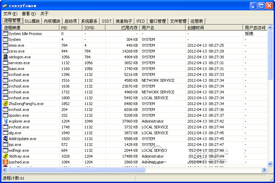Click the jqs.exe window icon
The width and height of the screenshot is (275, 183).
coord(5,145)
